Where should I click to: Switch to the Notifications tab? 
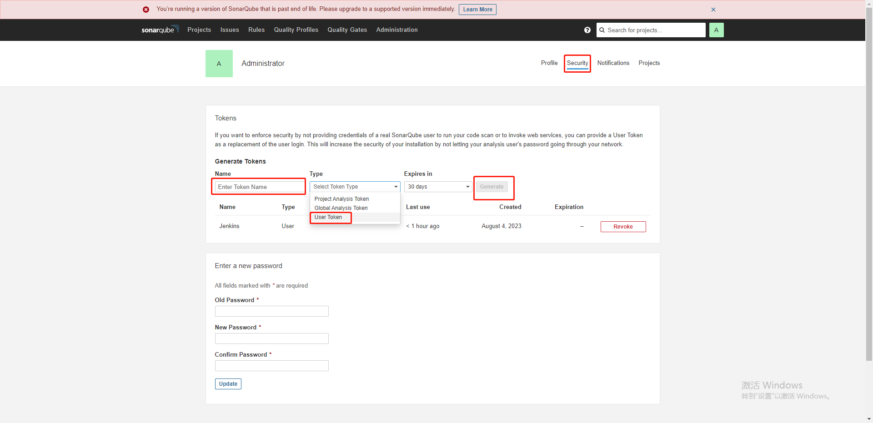(x=613, y=63)
